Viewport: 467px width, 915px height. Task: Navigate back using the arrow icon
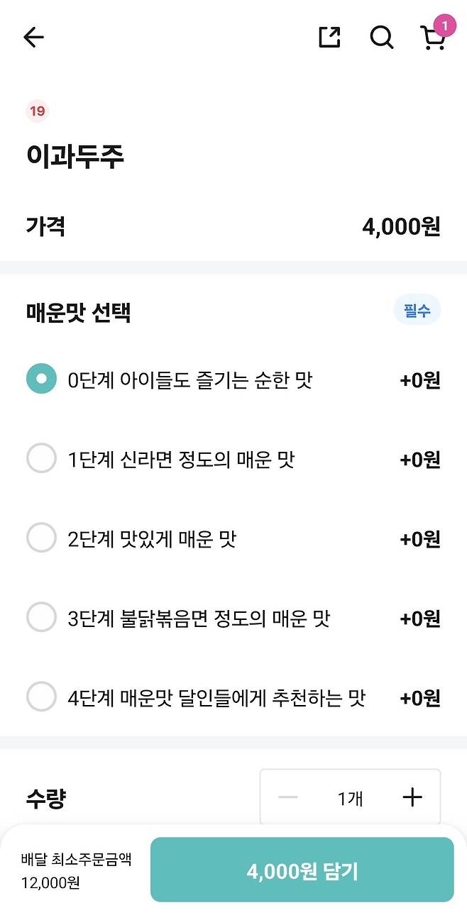pyautogui.click(x=33, y=37)
